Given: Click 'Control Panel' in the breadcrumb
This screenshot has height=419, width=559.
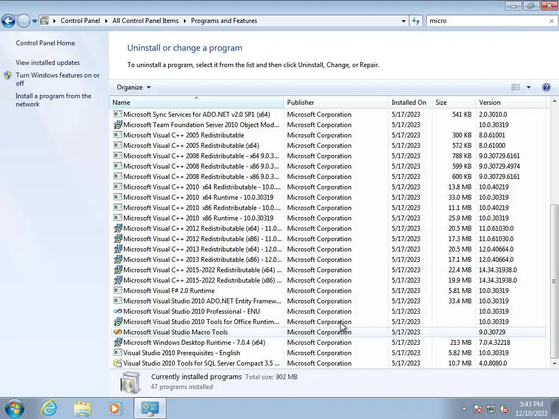Looking at the screenshot, I should click(x=80, y=21).
